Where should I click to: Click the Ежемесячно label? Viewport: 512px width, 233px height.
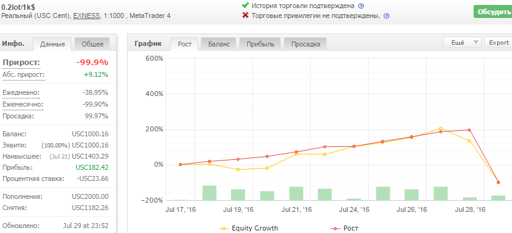[x=23, y=105]
